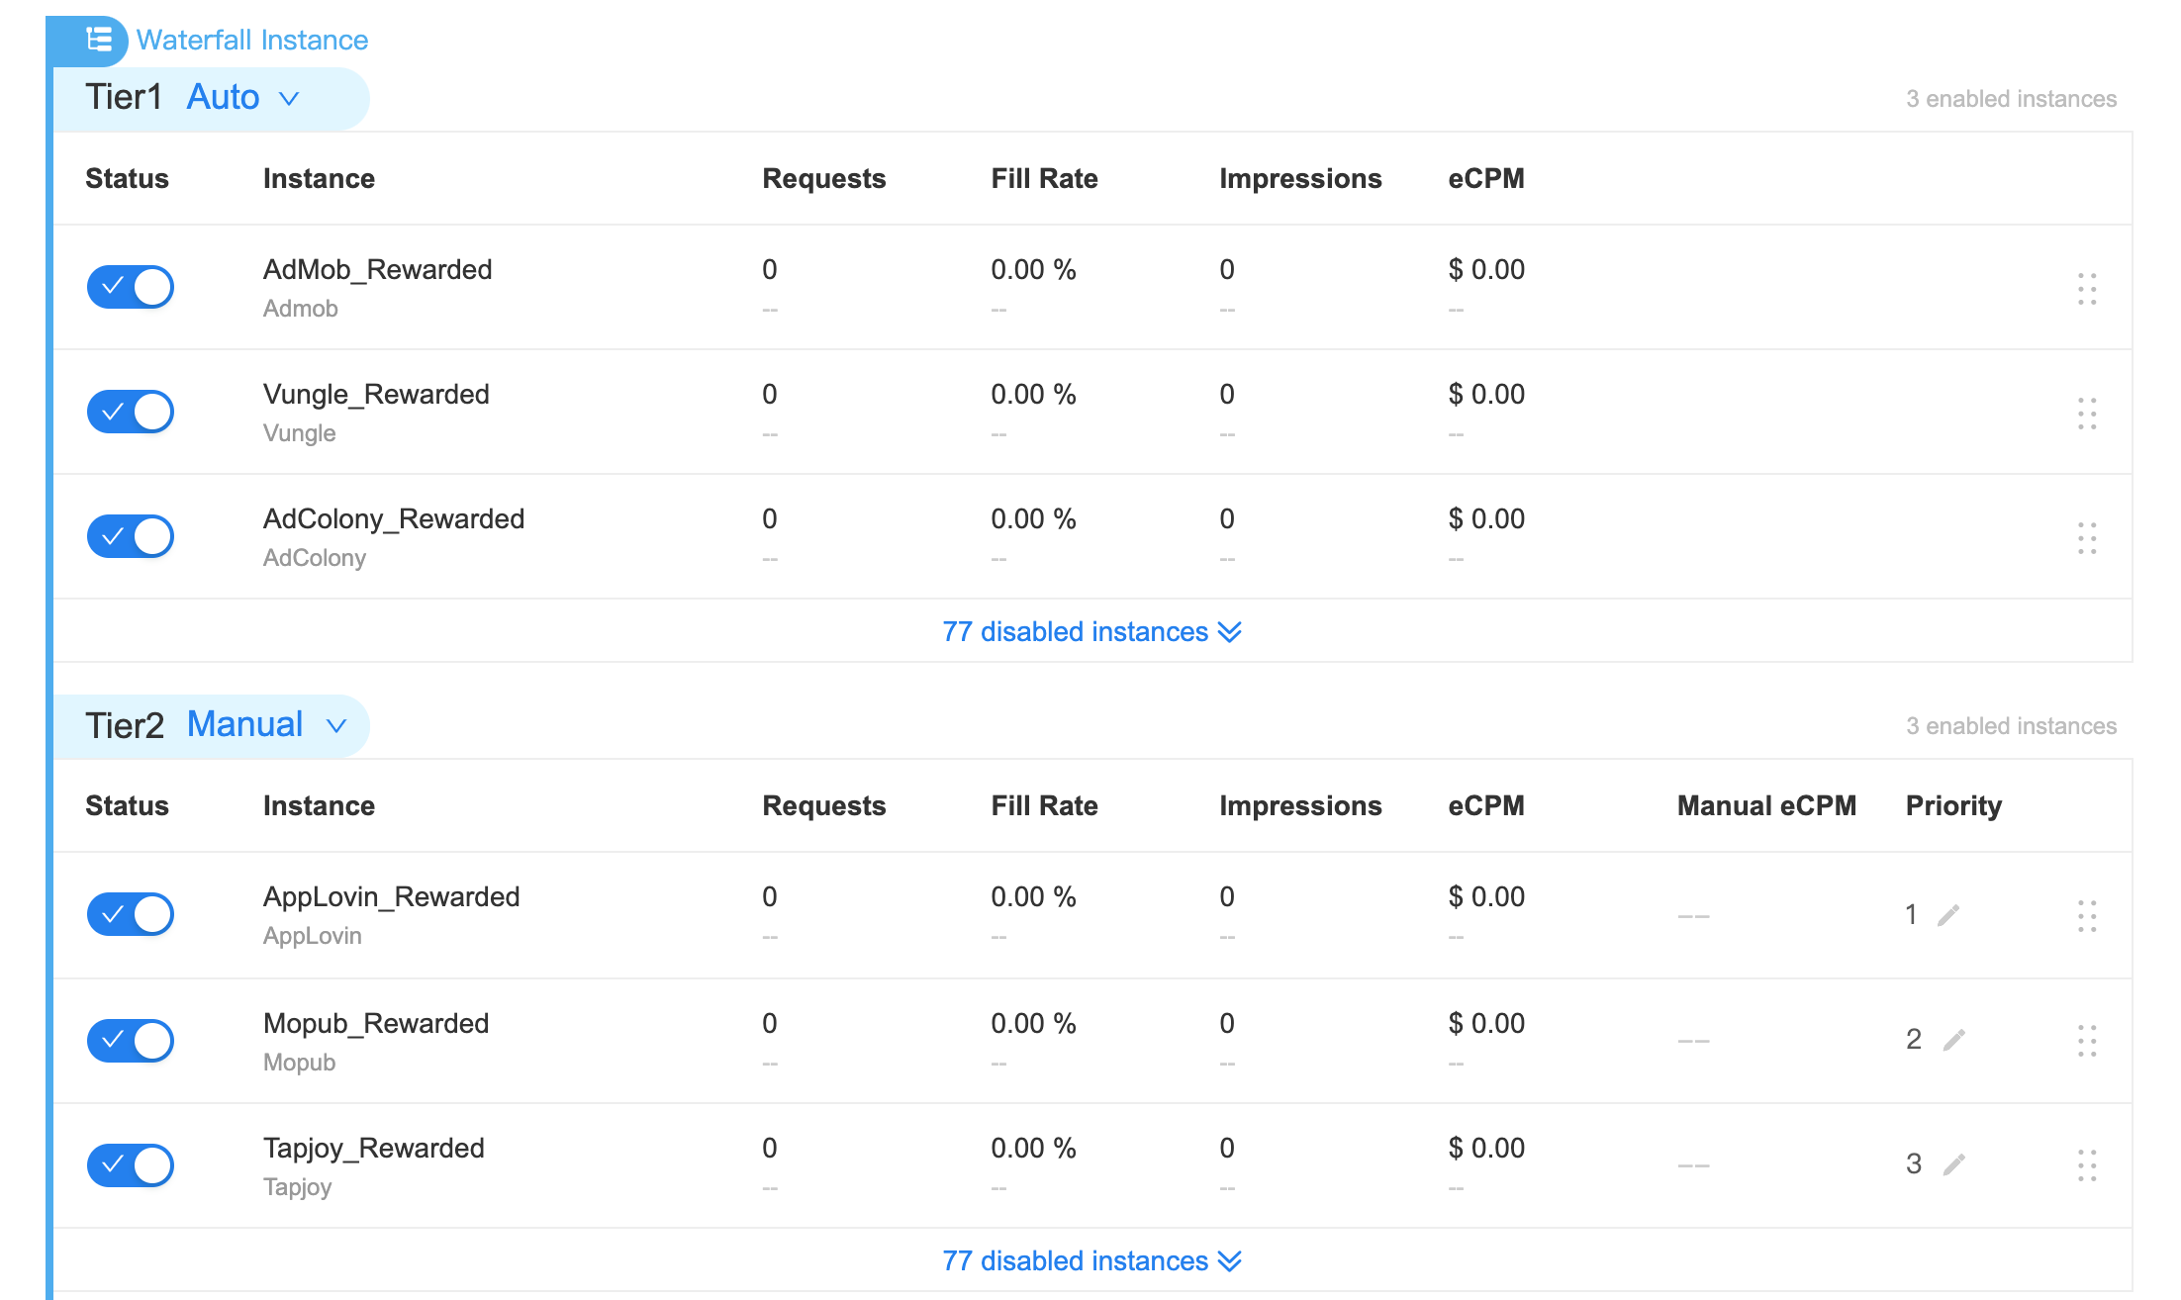Click the Tier1 Requests column header
This screenshot has width=2181, height=1300.
click(823, 178)
